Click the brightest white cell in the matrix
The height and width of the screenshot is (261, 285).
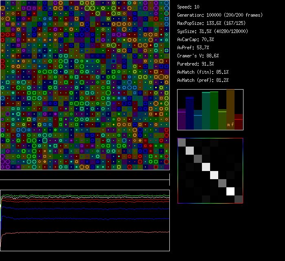[x=230, y=191]
